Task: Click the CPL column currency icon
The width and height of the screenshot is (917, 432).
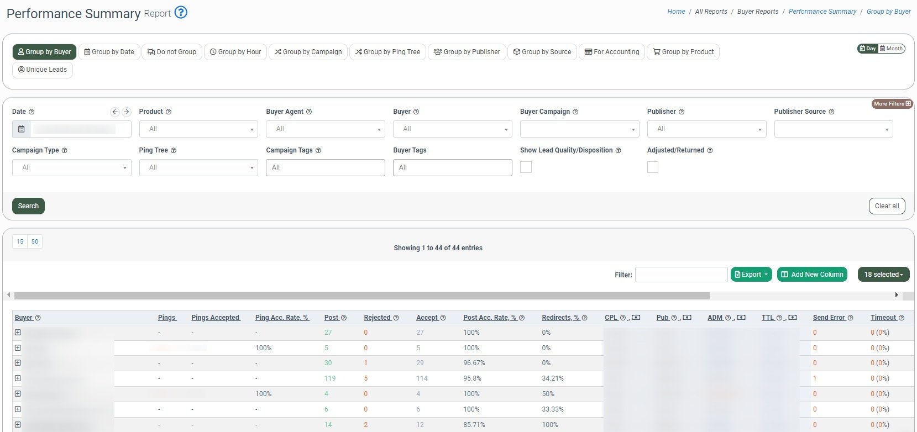Action: click(x=636, y=318)
